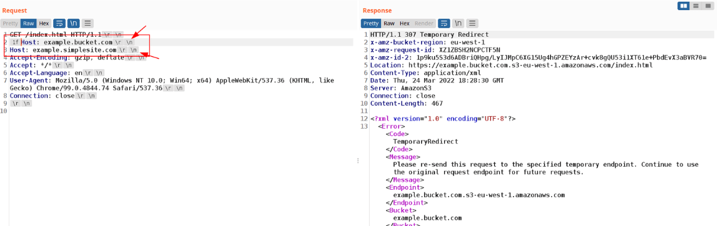
Task: Switch Response view to Raw tab
Action: pos(389,23)
